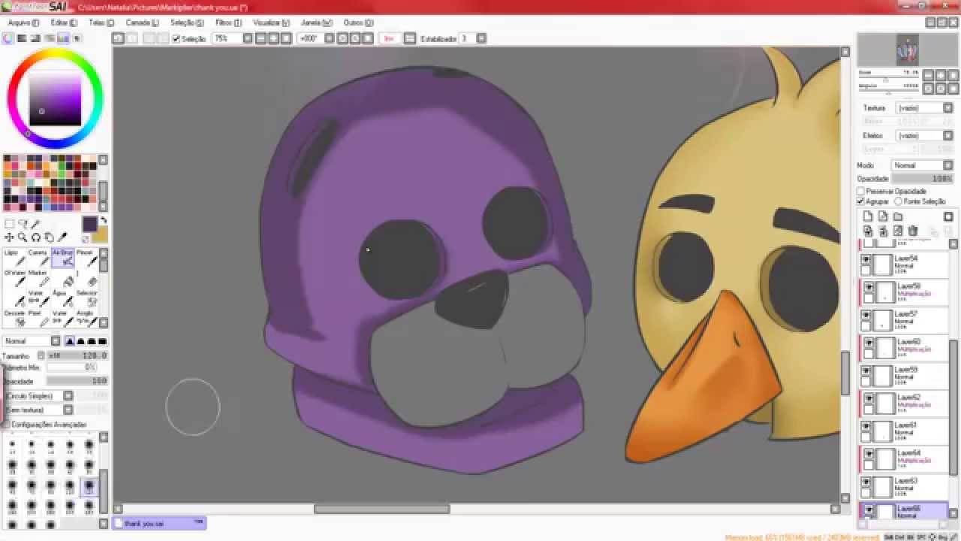Activate the eyedropper color picker tool
This screenshot has height=541, width=961.
coord(62,237)
